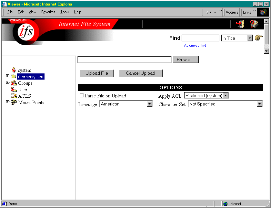Click the Mount Points icon

(x=14, y=102)
